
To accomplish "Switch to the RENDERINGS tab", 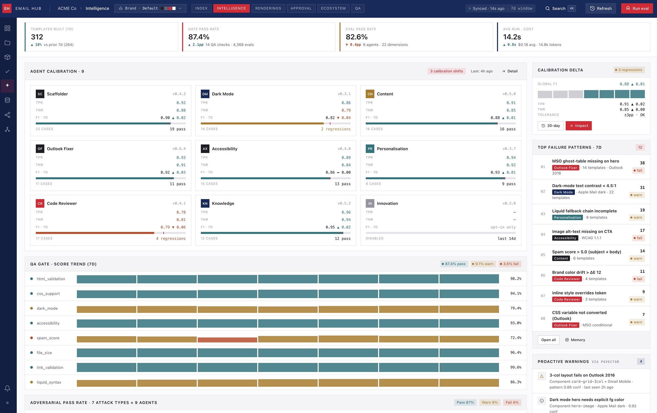I will tap(268, 8).
